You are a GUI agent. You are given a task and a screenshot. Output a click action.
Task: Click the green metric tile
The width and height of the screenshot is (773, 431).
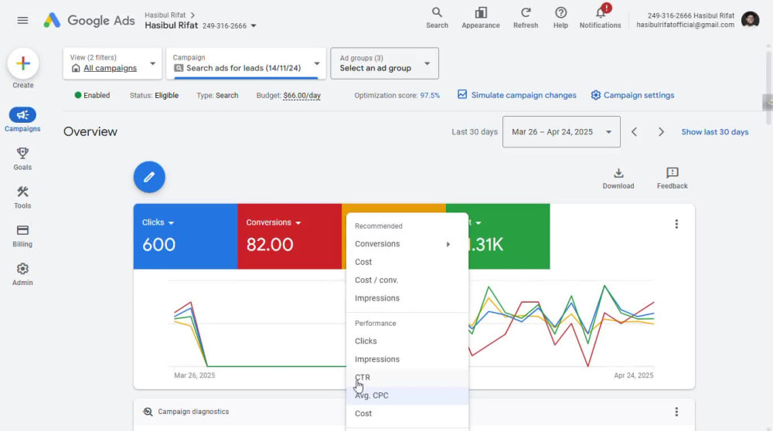[509, 236]
